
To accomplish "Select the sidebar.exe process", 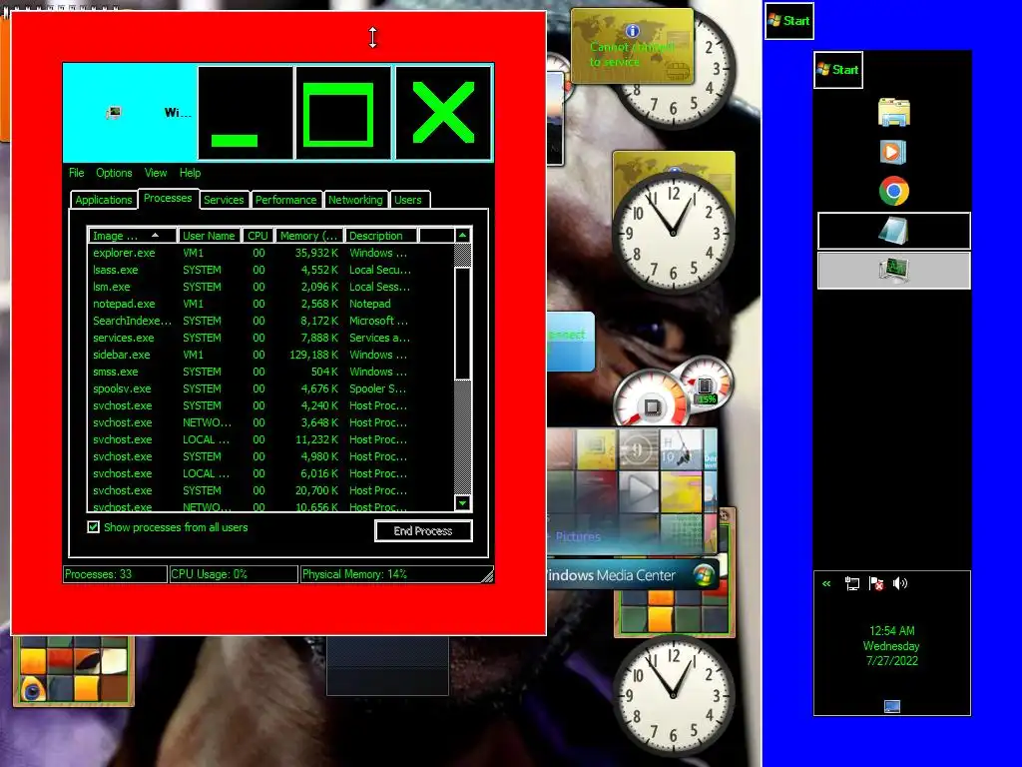I will click(270, 355).
